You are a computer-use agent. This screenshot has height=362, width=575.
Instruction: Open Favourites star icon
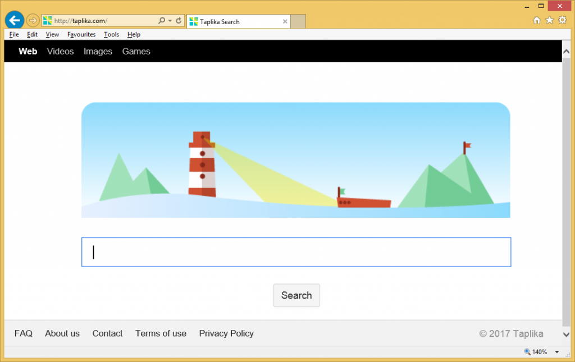(x=550, y=21)
